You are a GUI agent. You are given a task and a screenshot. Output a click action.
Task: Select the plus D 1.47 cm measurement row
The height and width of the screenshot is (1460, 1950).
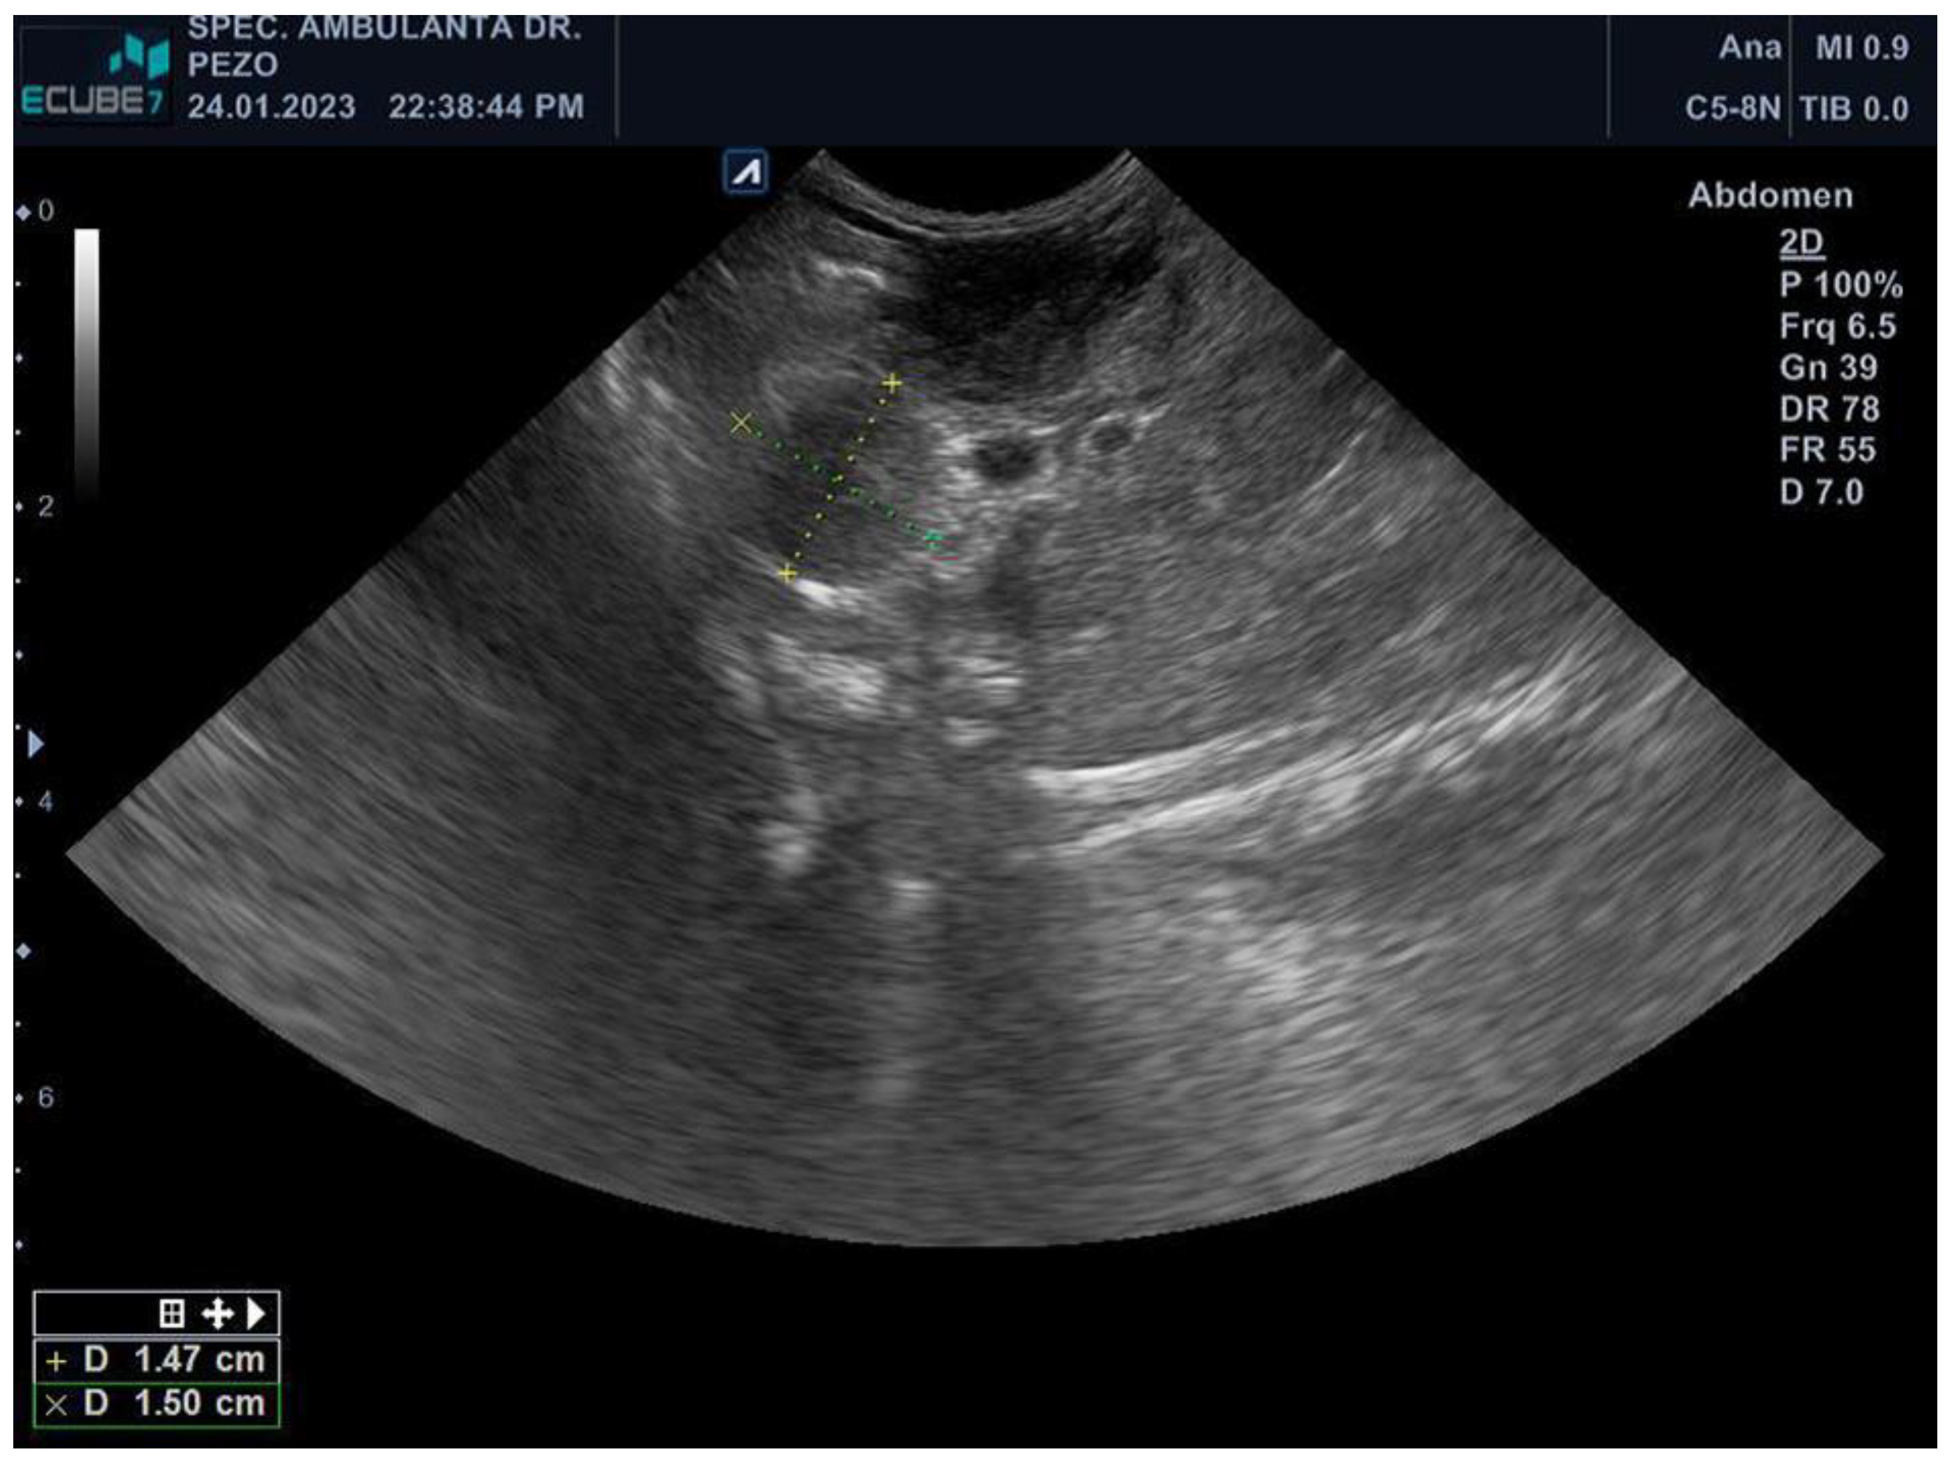tap(157, 1360)
